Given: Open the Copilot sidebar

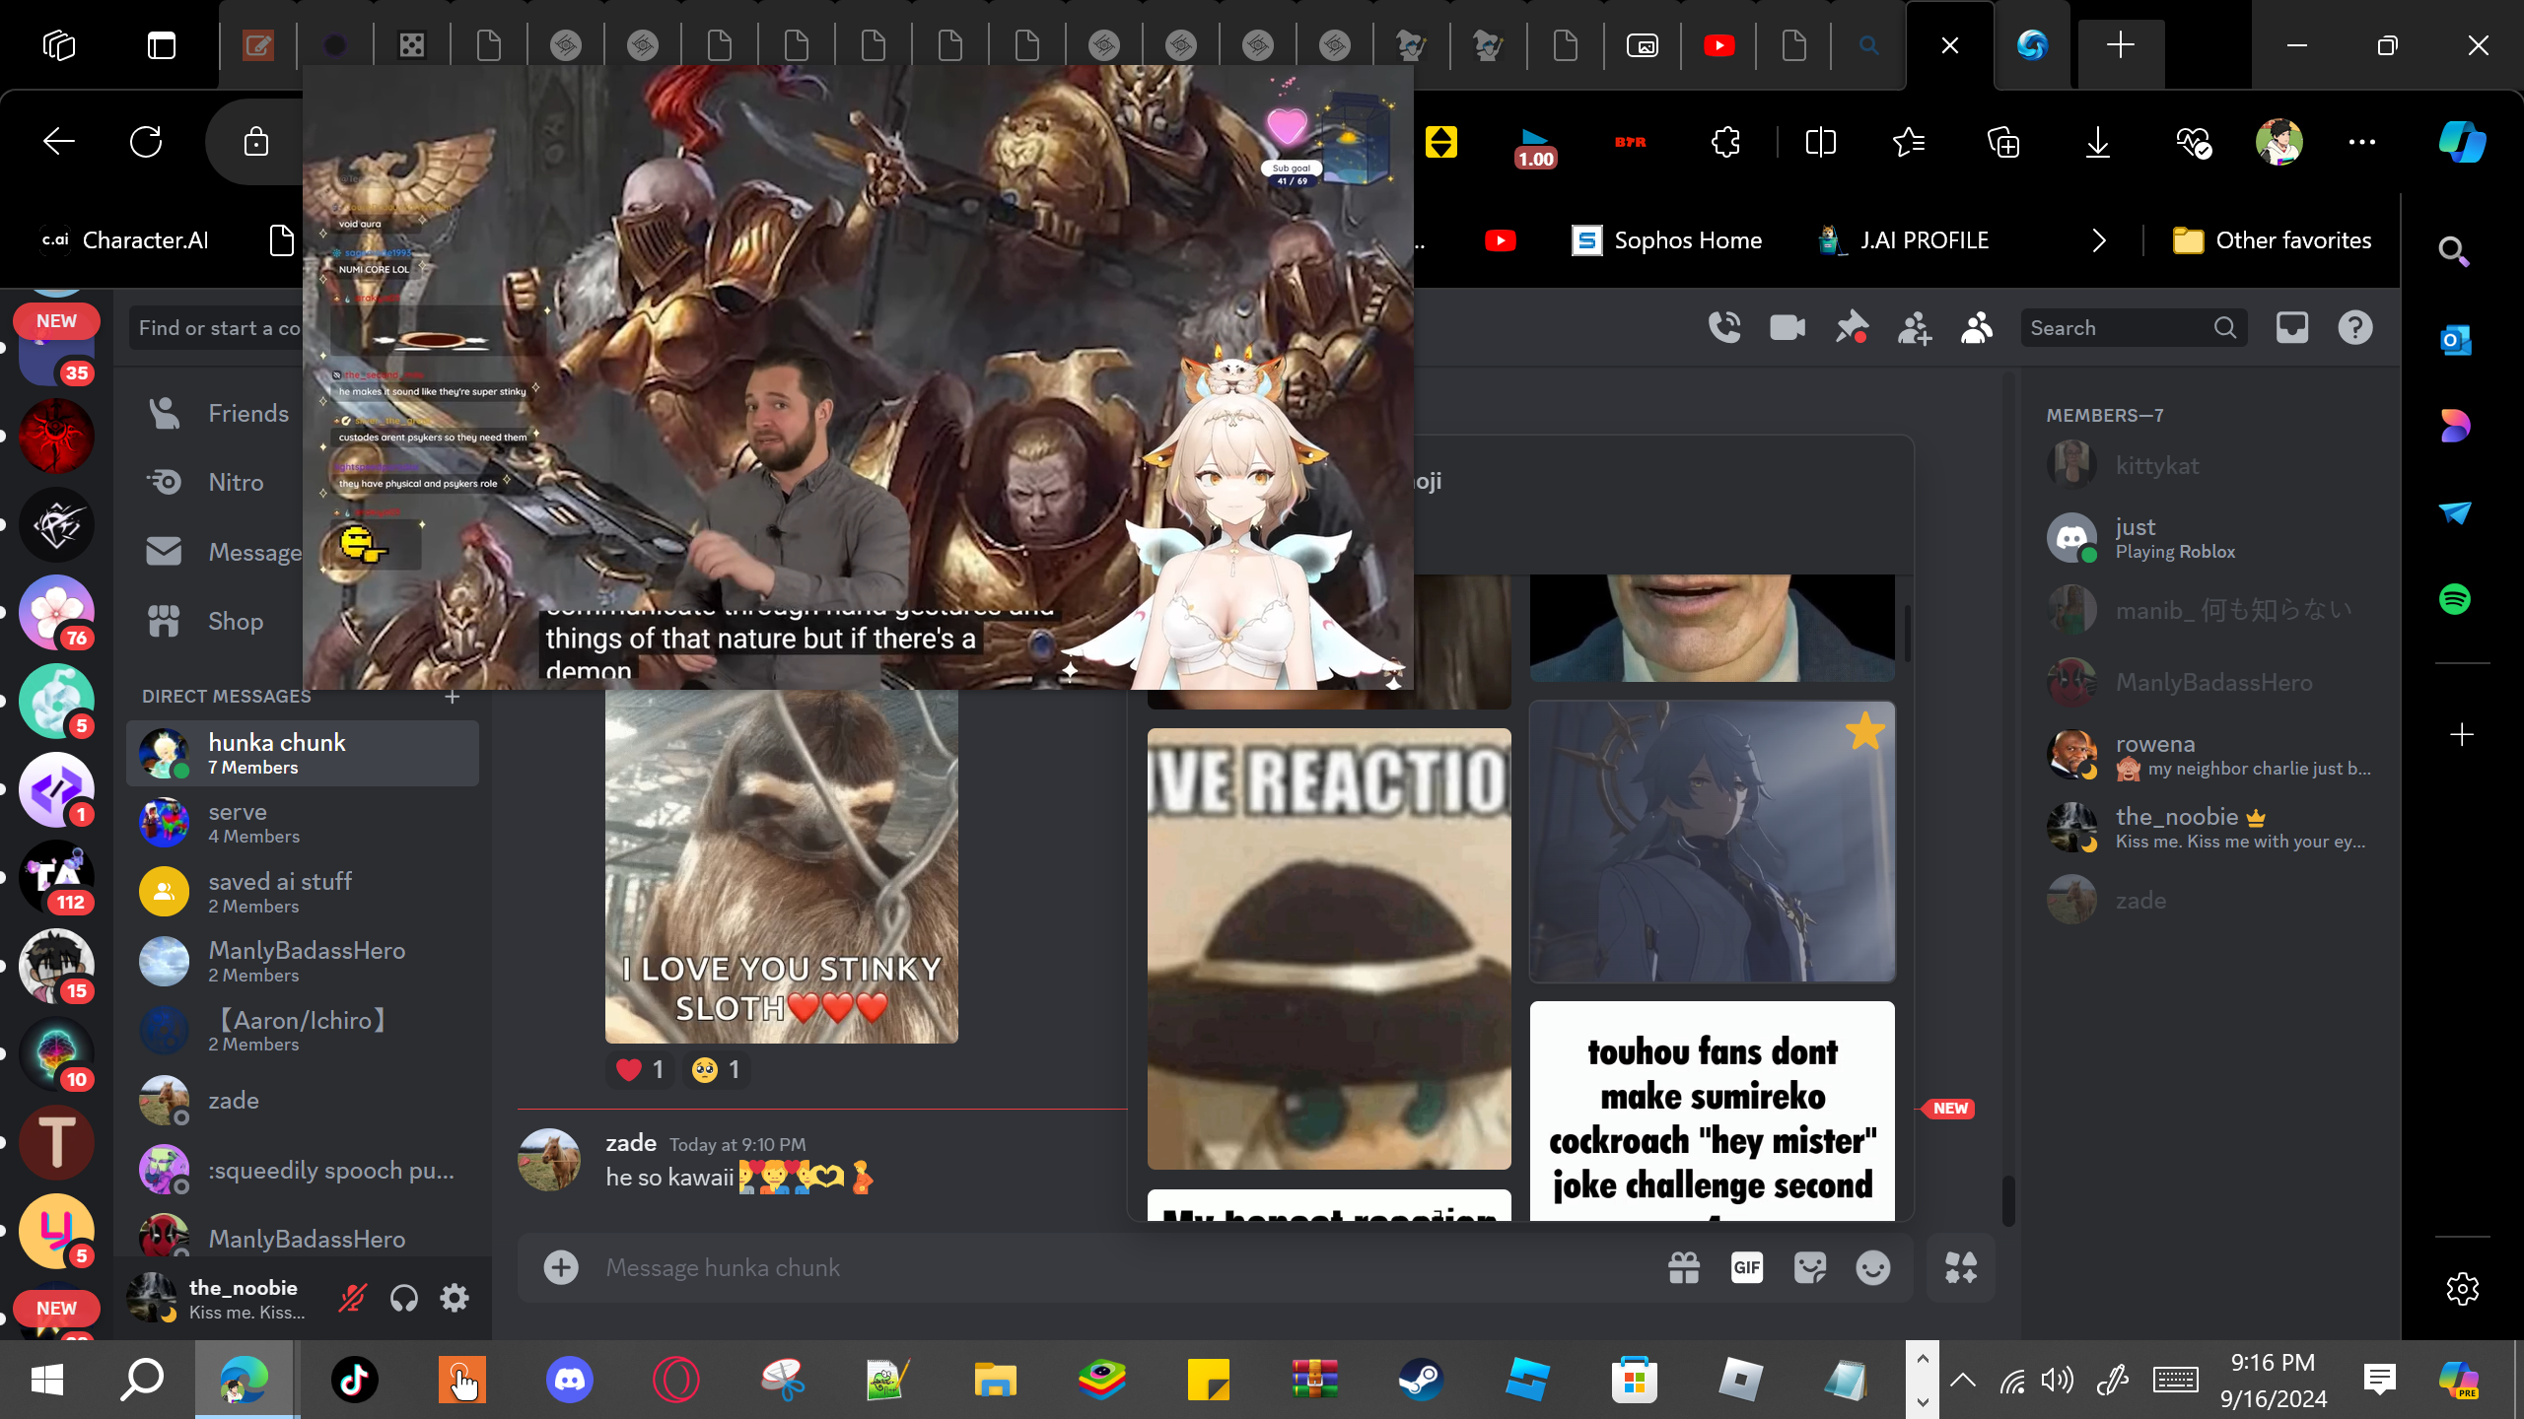Looking at the screenshot, I should [x=2462, y=142].
